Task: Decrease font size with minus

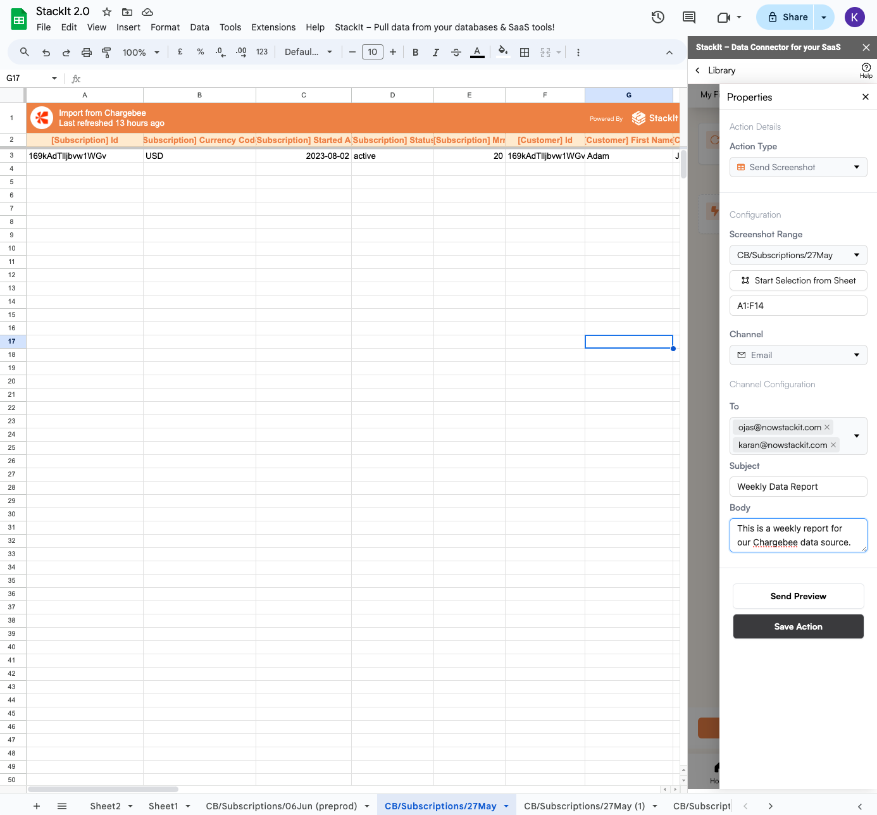Action: coord(352,52)
